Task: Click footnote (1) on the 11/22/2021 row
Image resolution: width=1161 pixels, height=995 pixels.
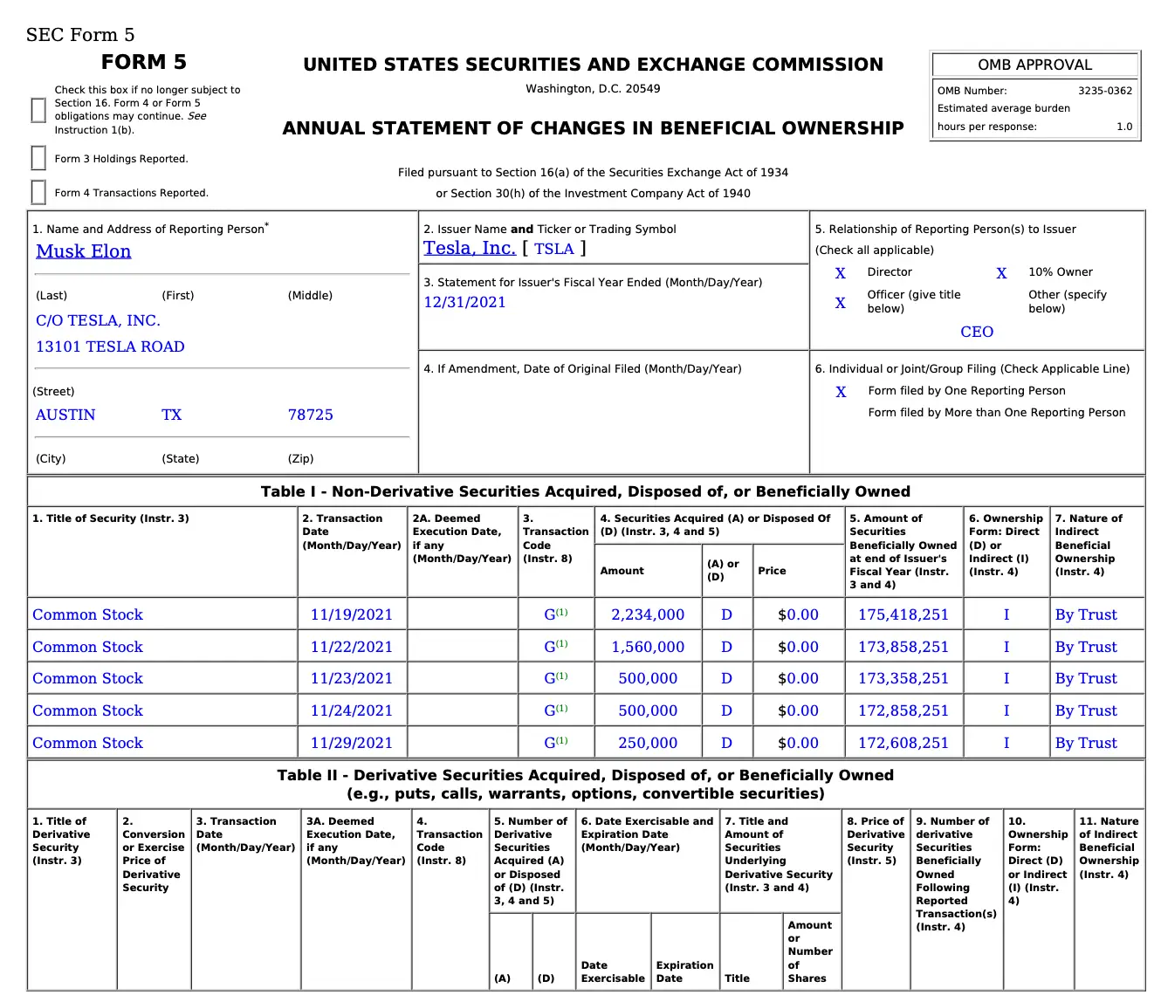Action: [x=562, y=644]
